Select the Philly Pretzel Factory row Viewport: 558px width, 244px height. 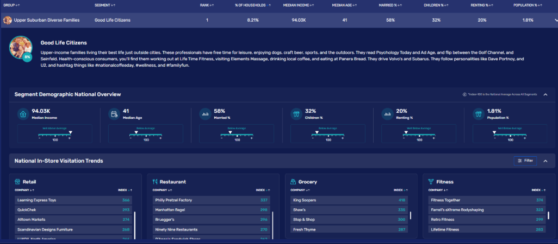click(211, 200)
